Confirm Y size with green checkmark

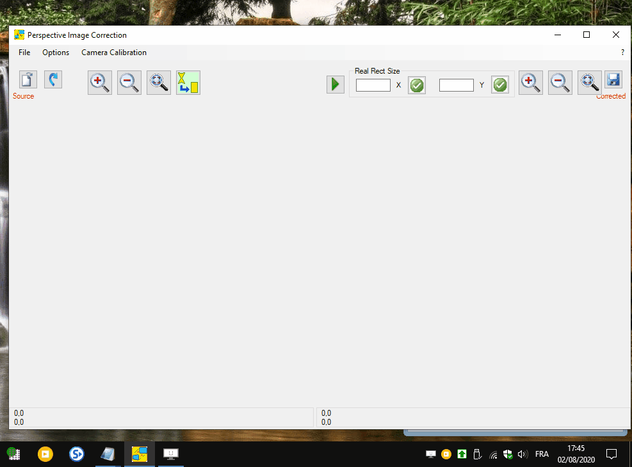pyautogui.click(x=500, y=85)
